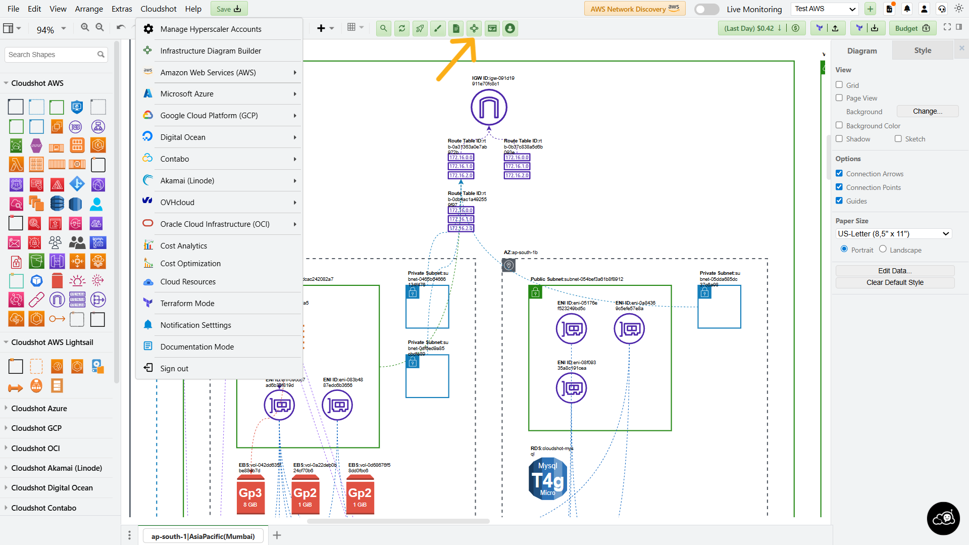Uncheck Connection Points option
Image resolution: width=969 pixels, height=545 pixels.
839,187
